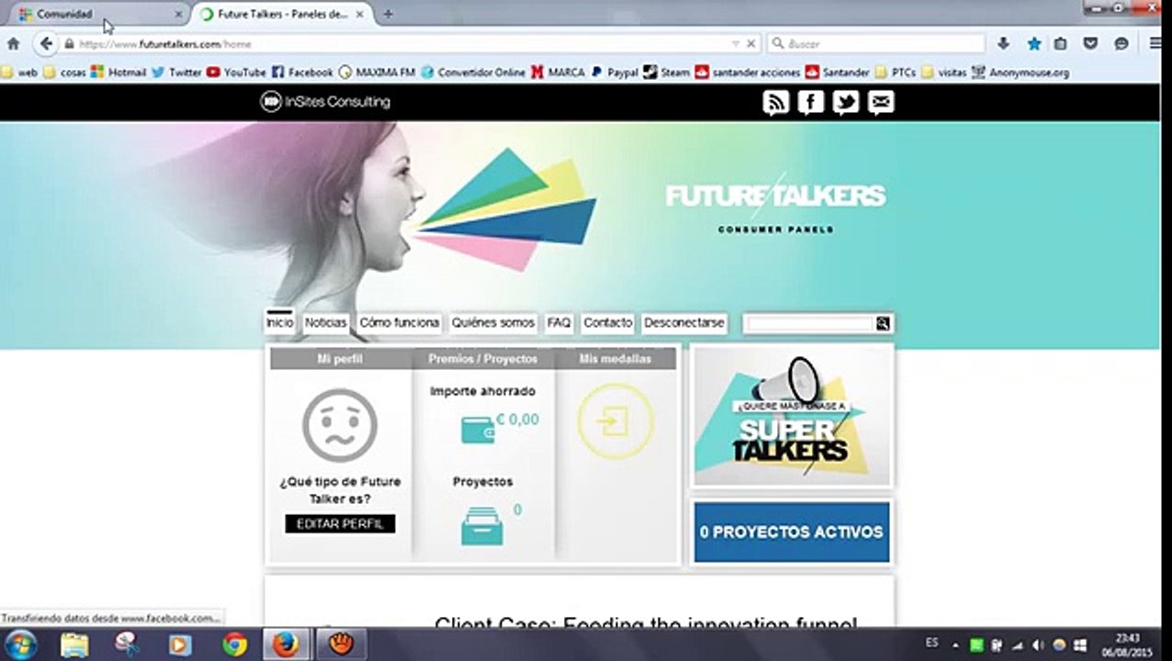1172x661 pixels.
Task: Open the visitas bookmark folder
Action: (x=944, y=72)
